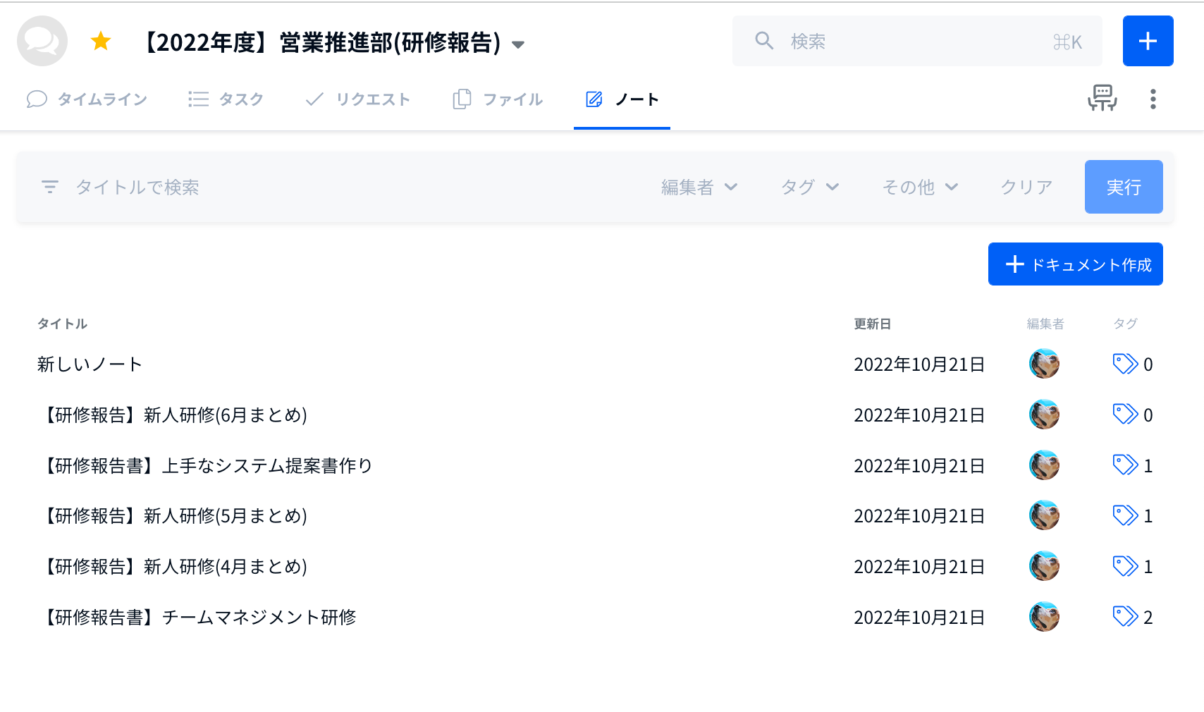This screenshot has width=1204, height=712.
Task: Click the クリア filter link
Action: (1026, 187)
